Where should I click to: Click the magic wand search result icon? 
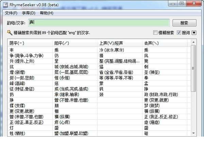[10, 33]
